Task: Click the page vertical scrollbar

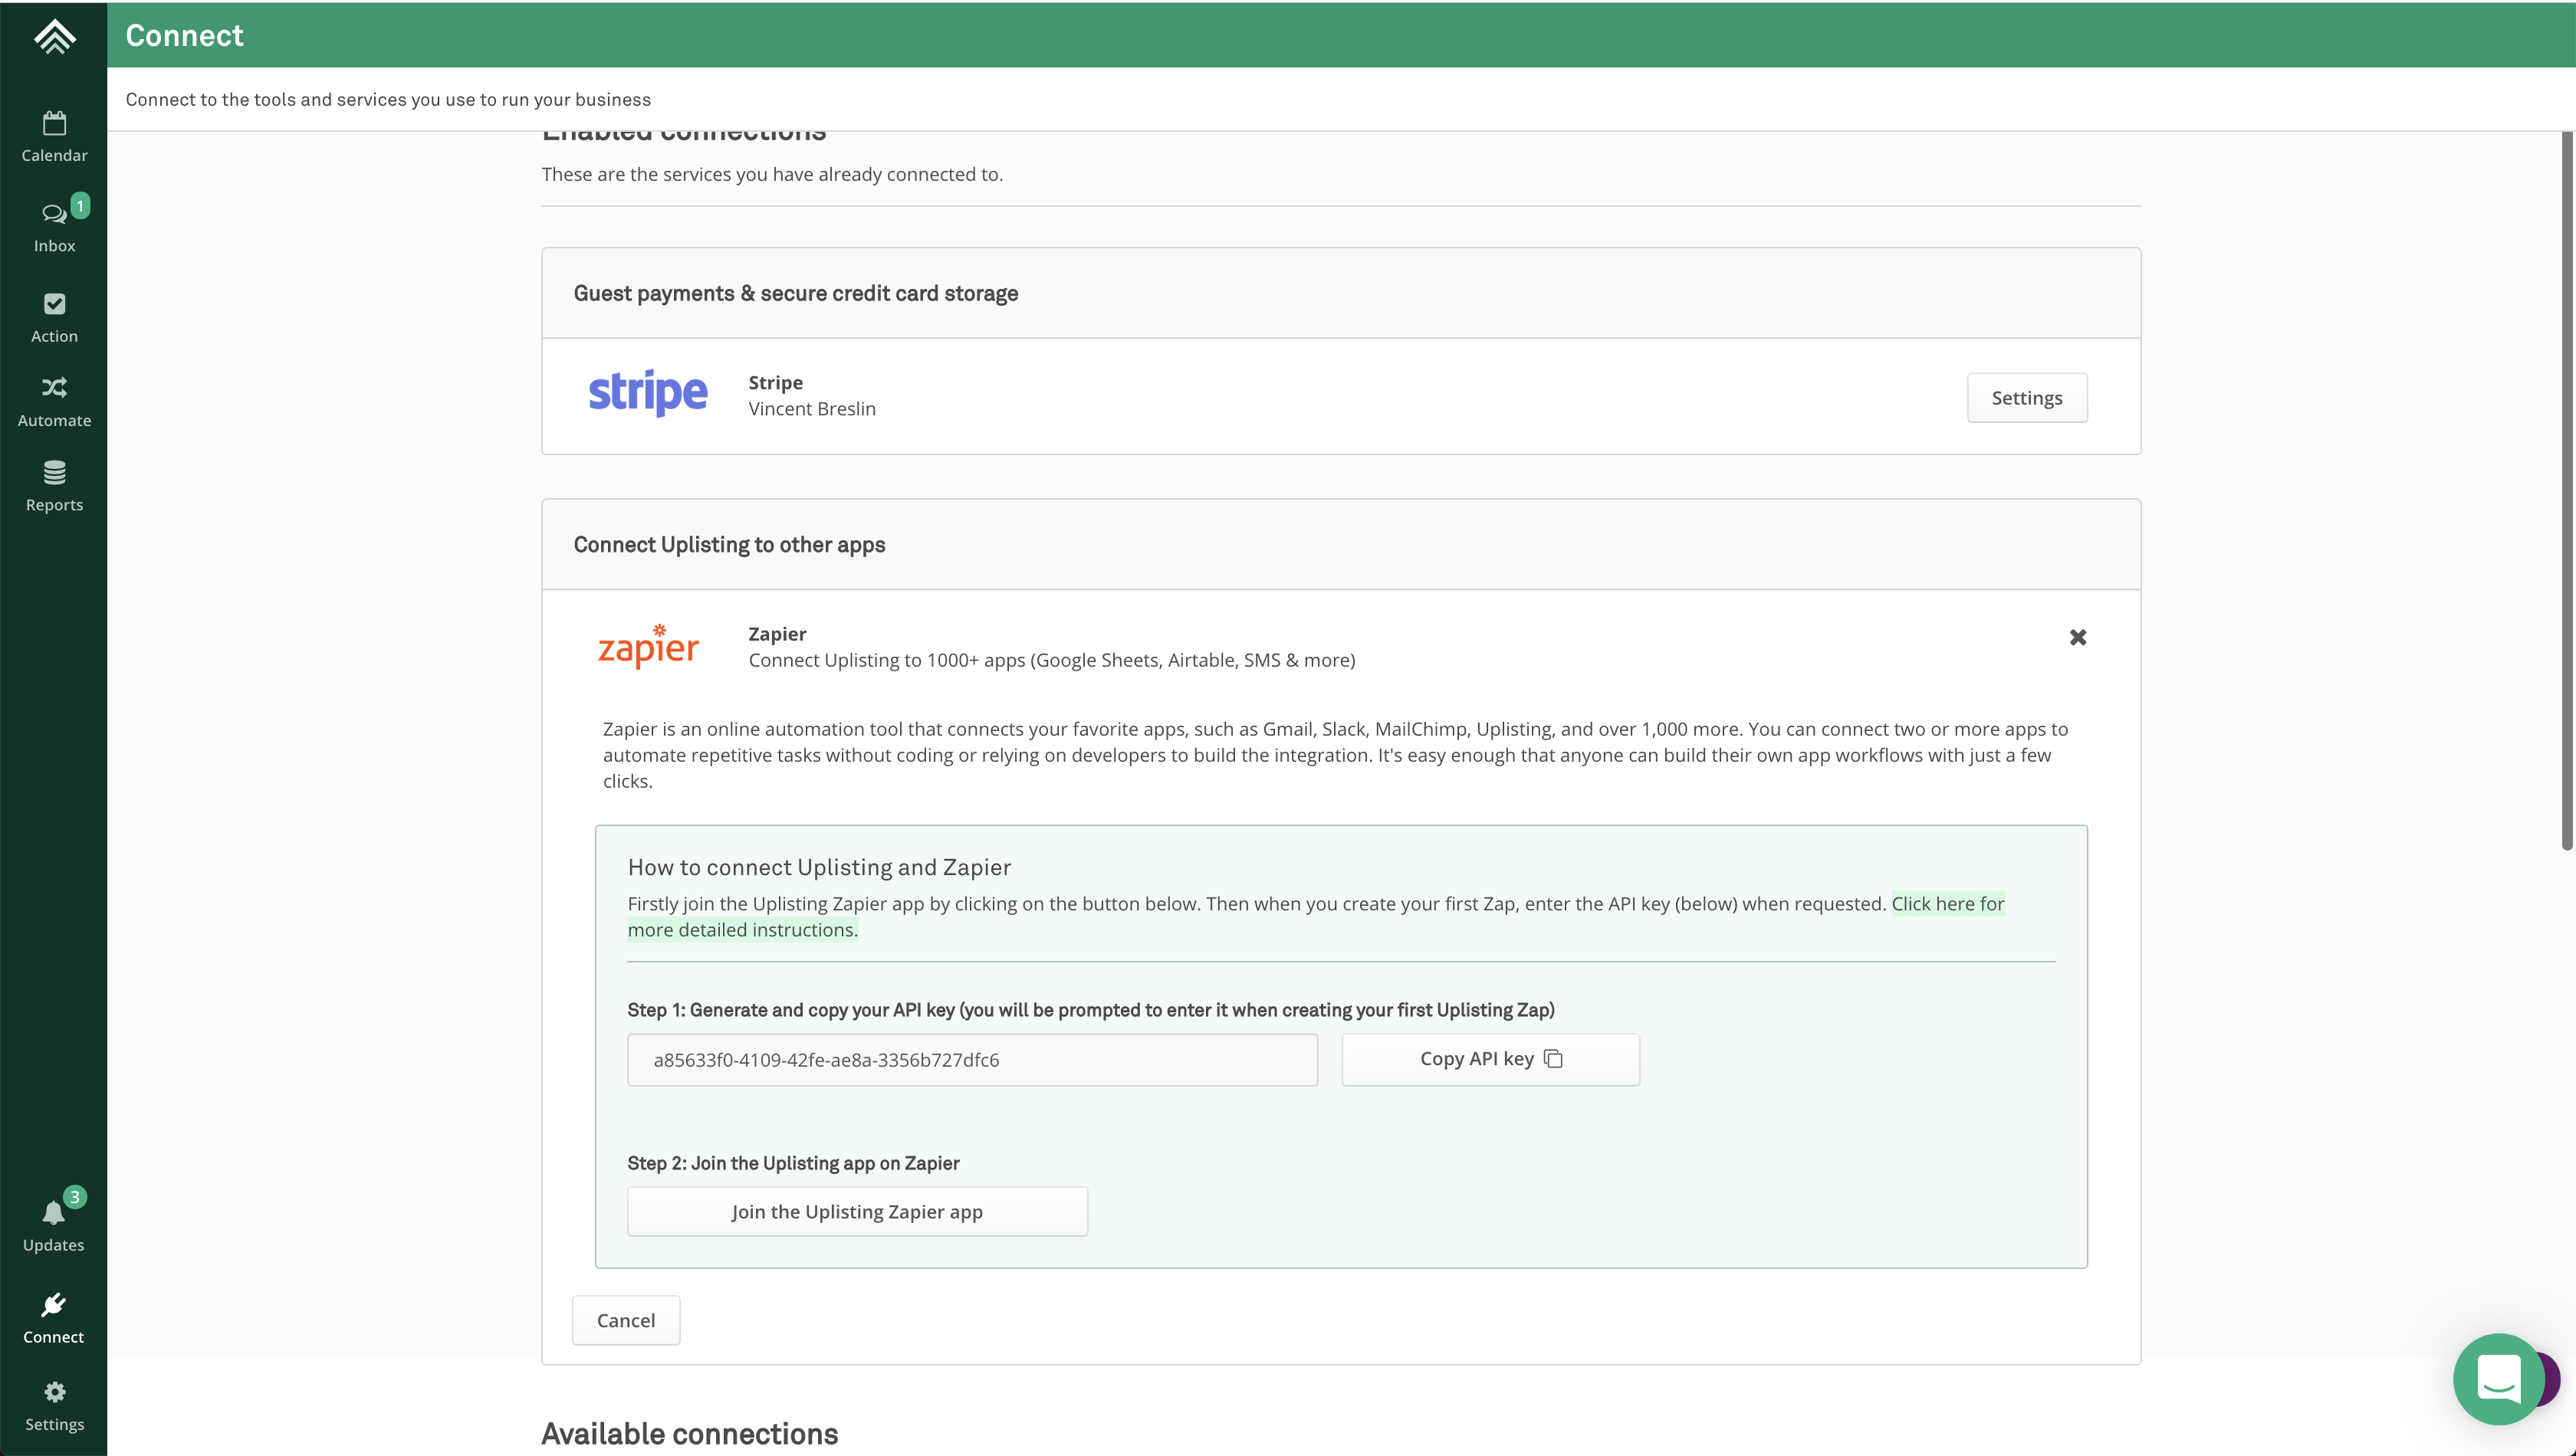Action: coord(2567,490)
